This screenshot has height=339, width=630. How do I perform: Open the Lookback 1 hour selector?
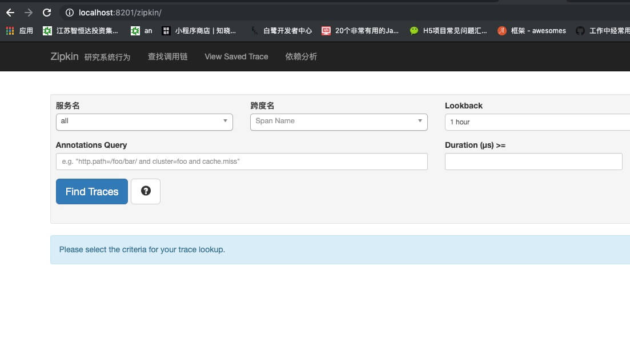[x=537, y=122]
